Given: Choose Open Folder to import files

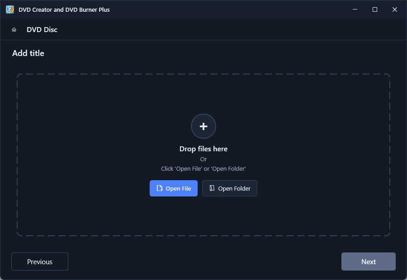Looking at the screenshot, I should coord(230,188).
